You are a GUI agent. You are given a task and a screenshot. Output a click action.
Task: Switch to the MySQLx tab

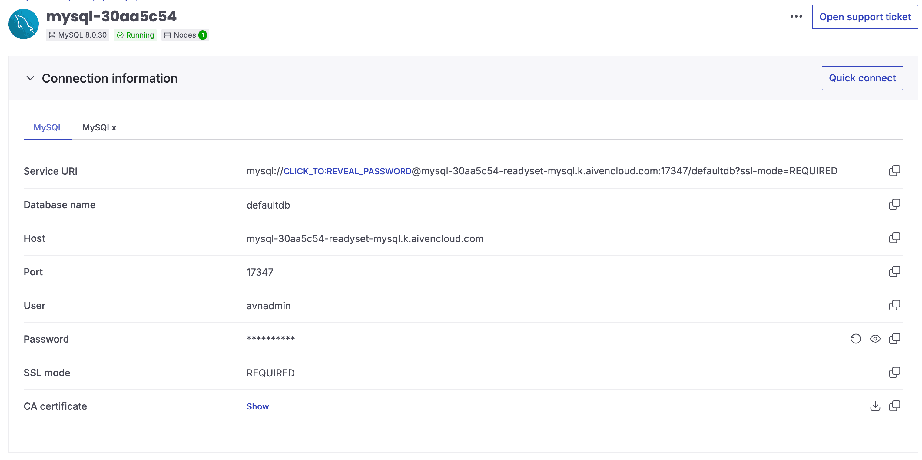[99, 128]
